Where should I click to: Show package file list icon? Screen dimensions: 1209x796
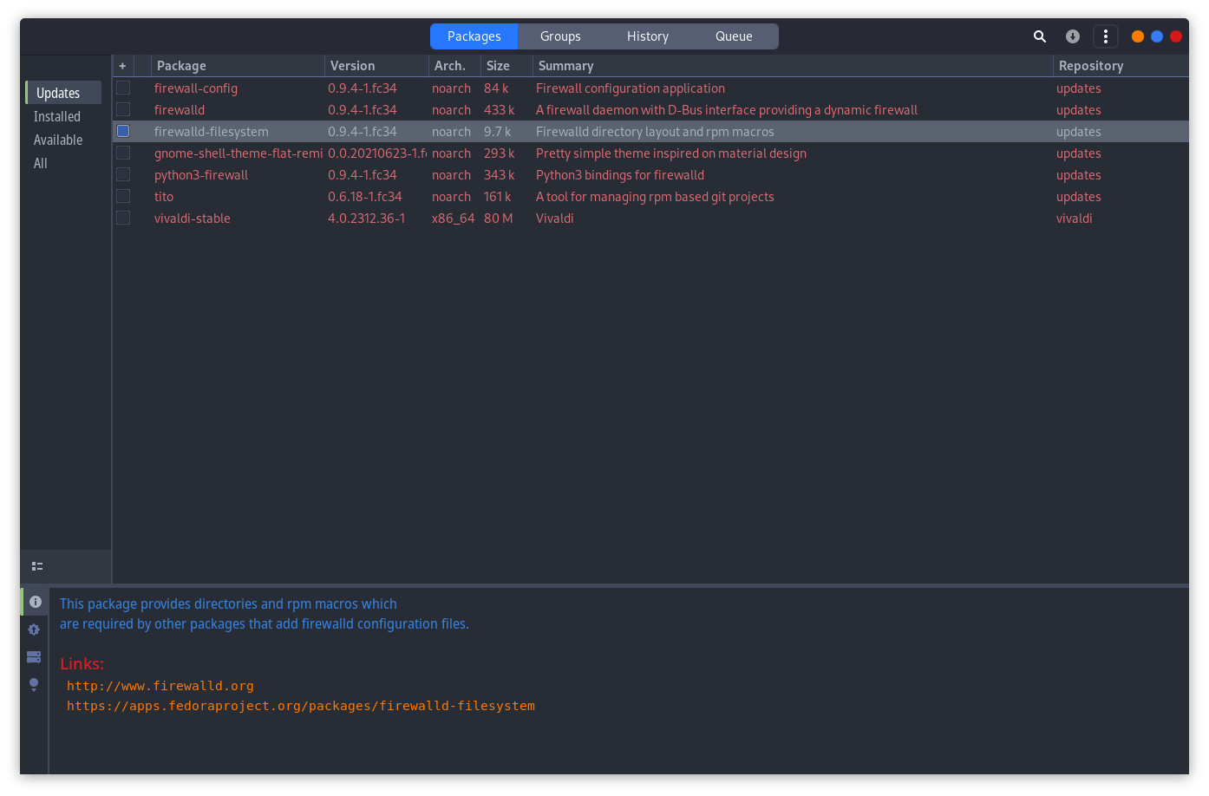click(x=34, y=656)
